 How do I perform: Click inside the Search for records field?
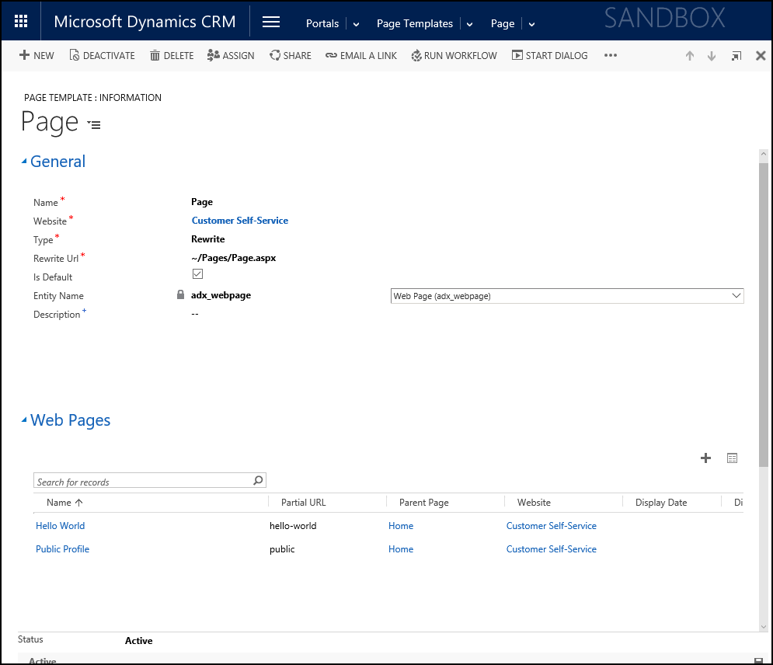(x=140, y=480)
